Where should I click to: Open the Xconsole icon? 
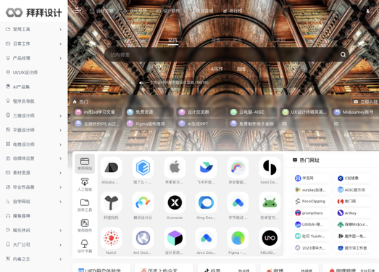pyautogui.click(x=175, y=202)
